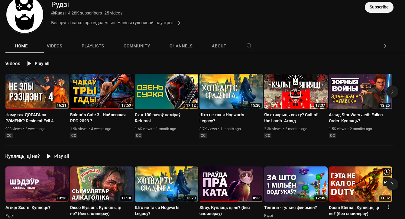
Task: Show next videos in Videos row
Action: coord(392,91)
